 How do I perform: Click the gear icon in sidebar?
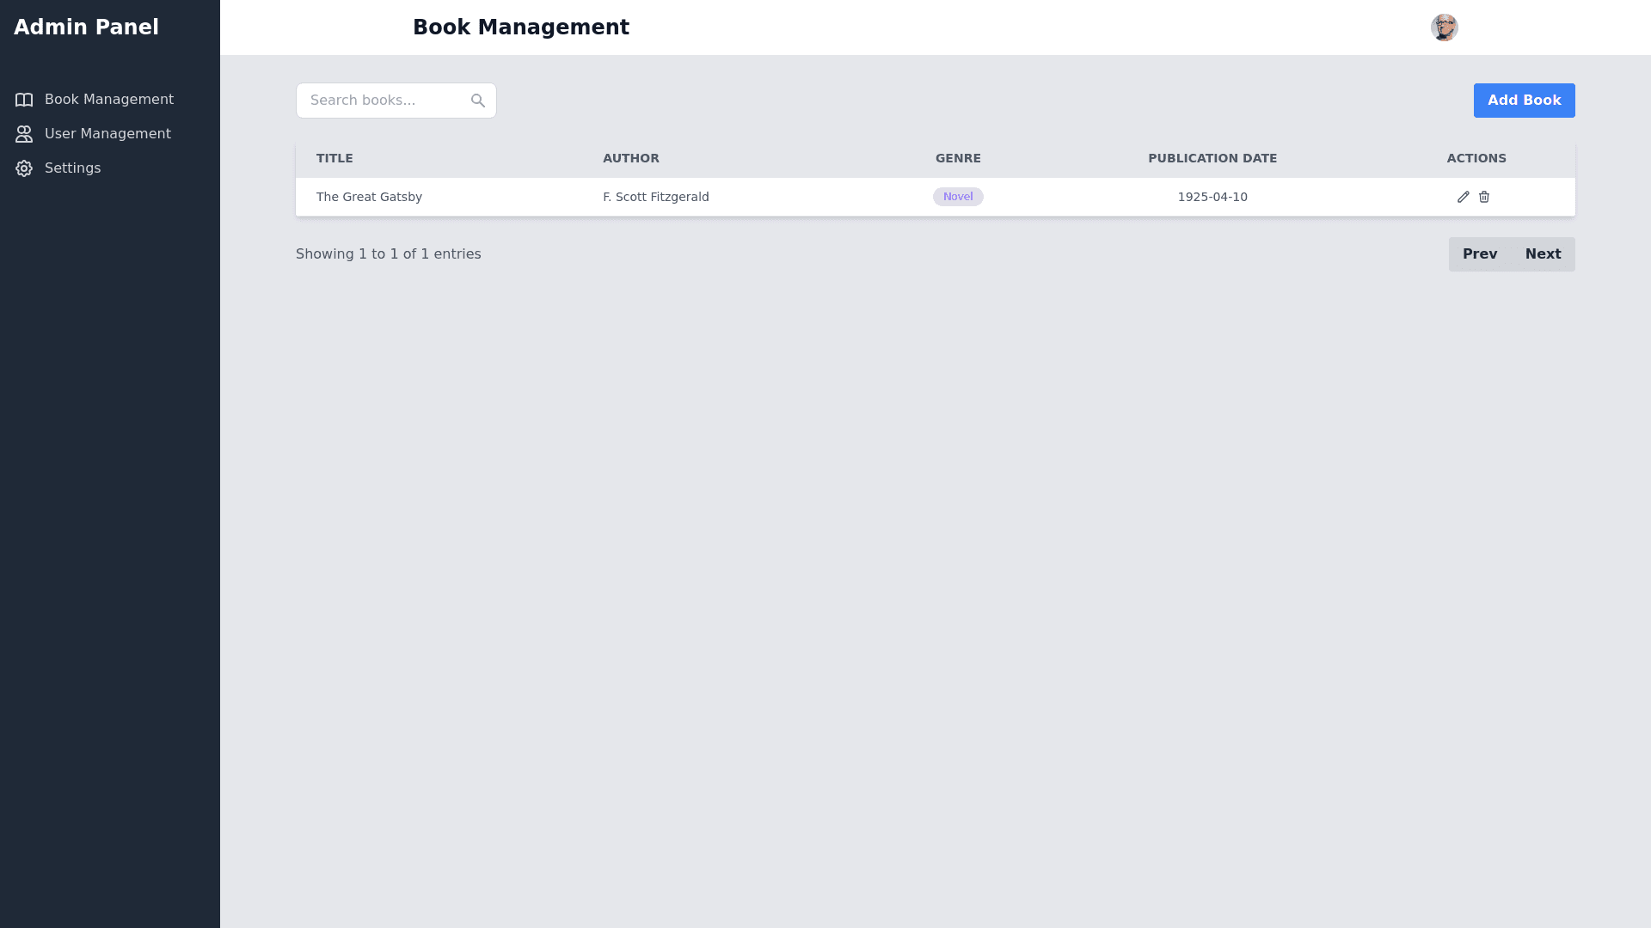(x=24, y=168)
